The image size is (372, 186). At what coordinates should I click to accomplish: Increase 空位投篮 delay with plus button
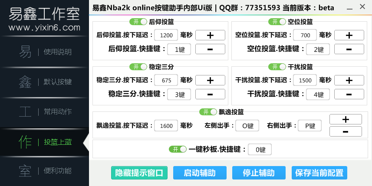(x=349, y=35)
